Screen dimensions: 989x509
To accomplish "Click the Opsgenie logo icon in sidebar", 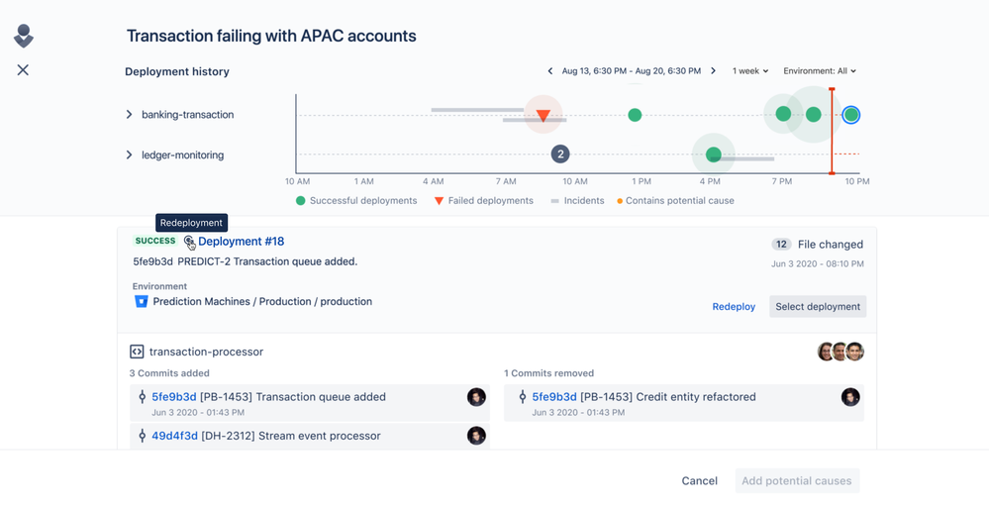I will [24, 36].
